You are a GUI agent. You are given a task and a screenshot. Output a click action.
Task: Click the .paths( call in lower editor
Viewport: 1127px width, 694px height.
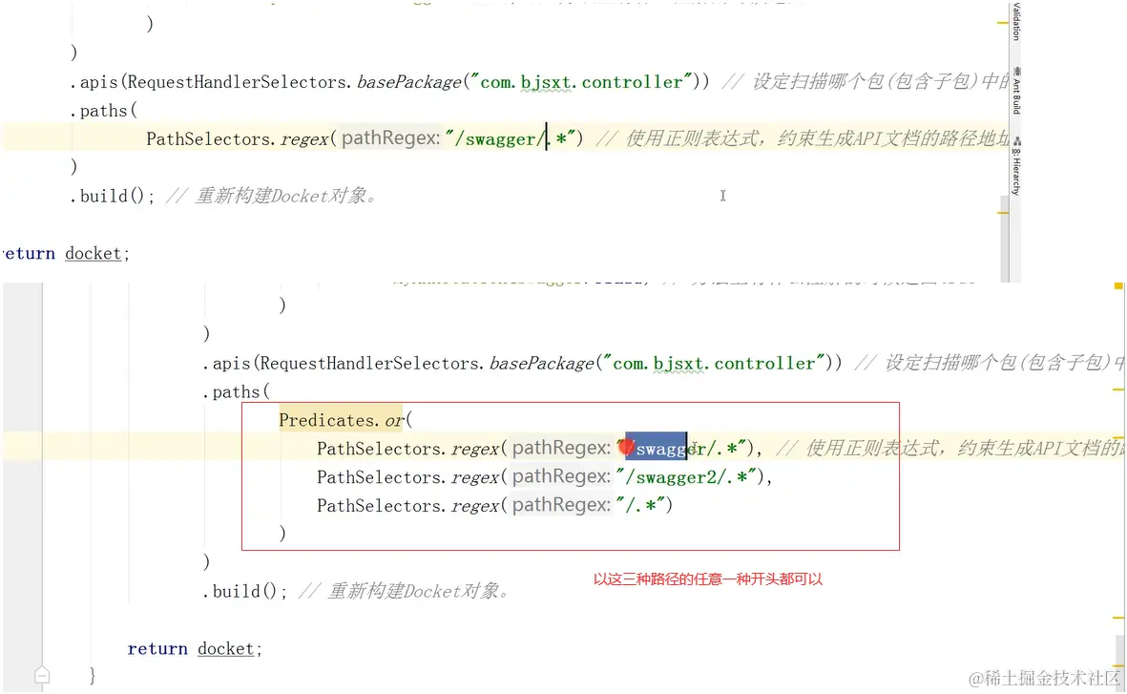click(x=237, y=392)
